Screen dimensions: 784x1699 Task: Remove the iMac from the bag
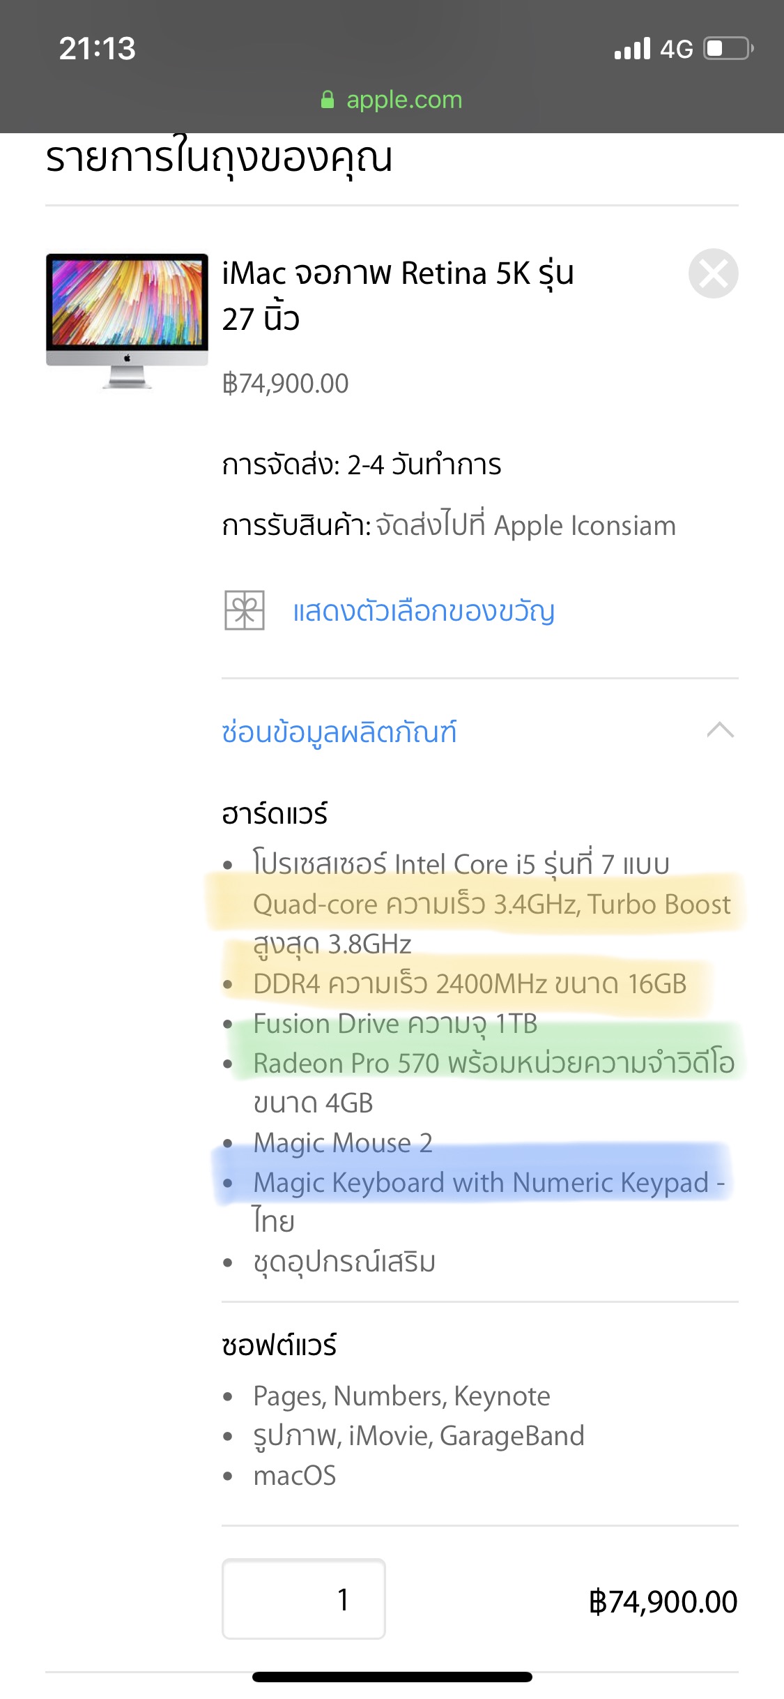[713, 273]
